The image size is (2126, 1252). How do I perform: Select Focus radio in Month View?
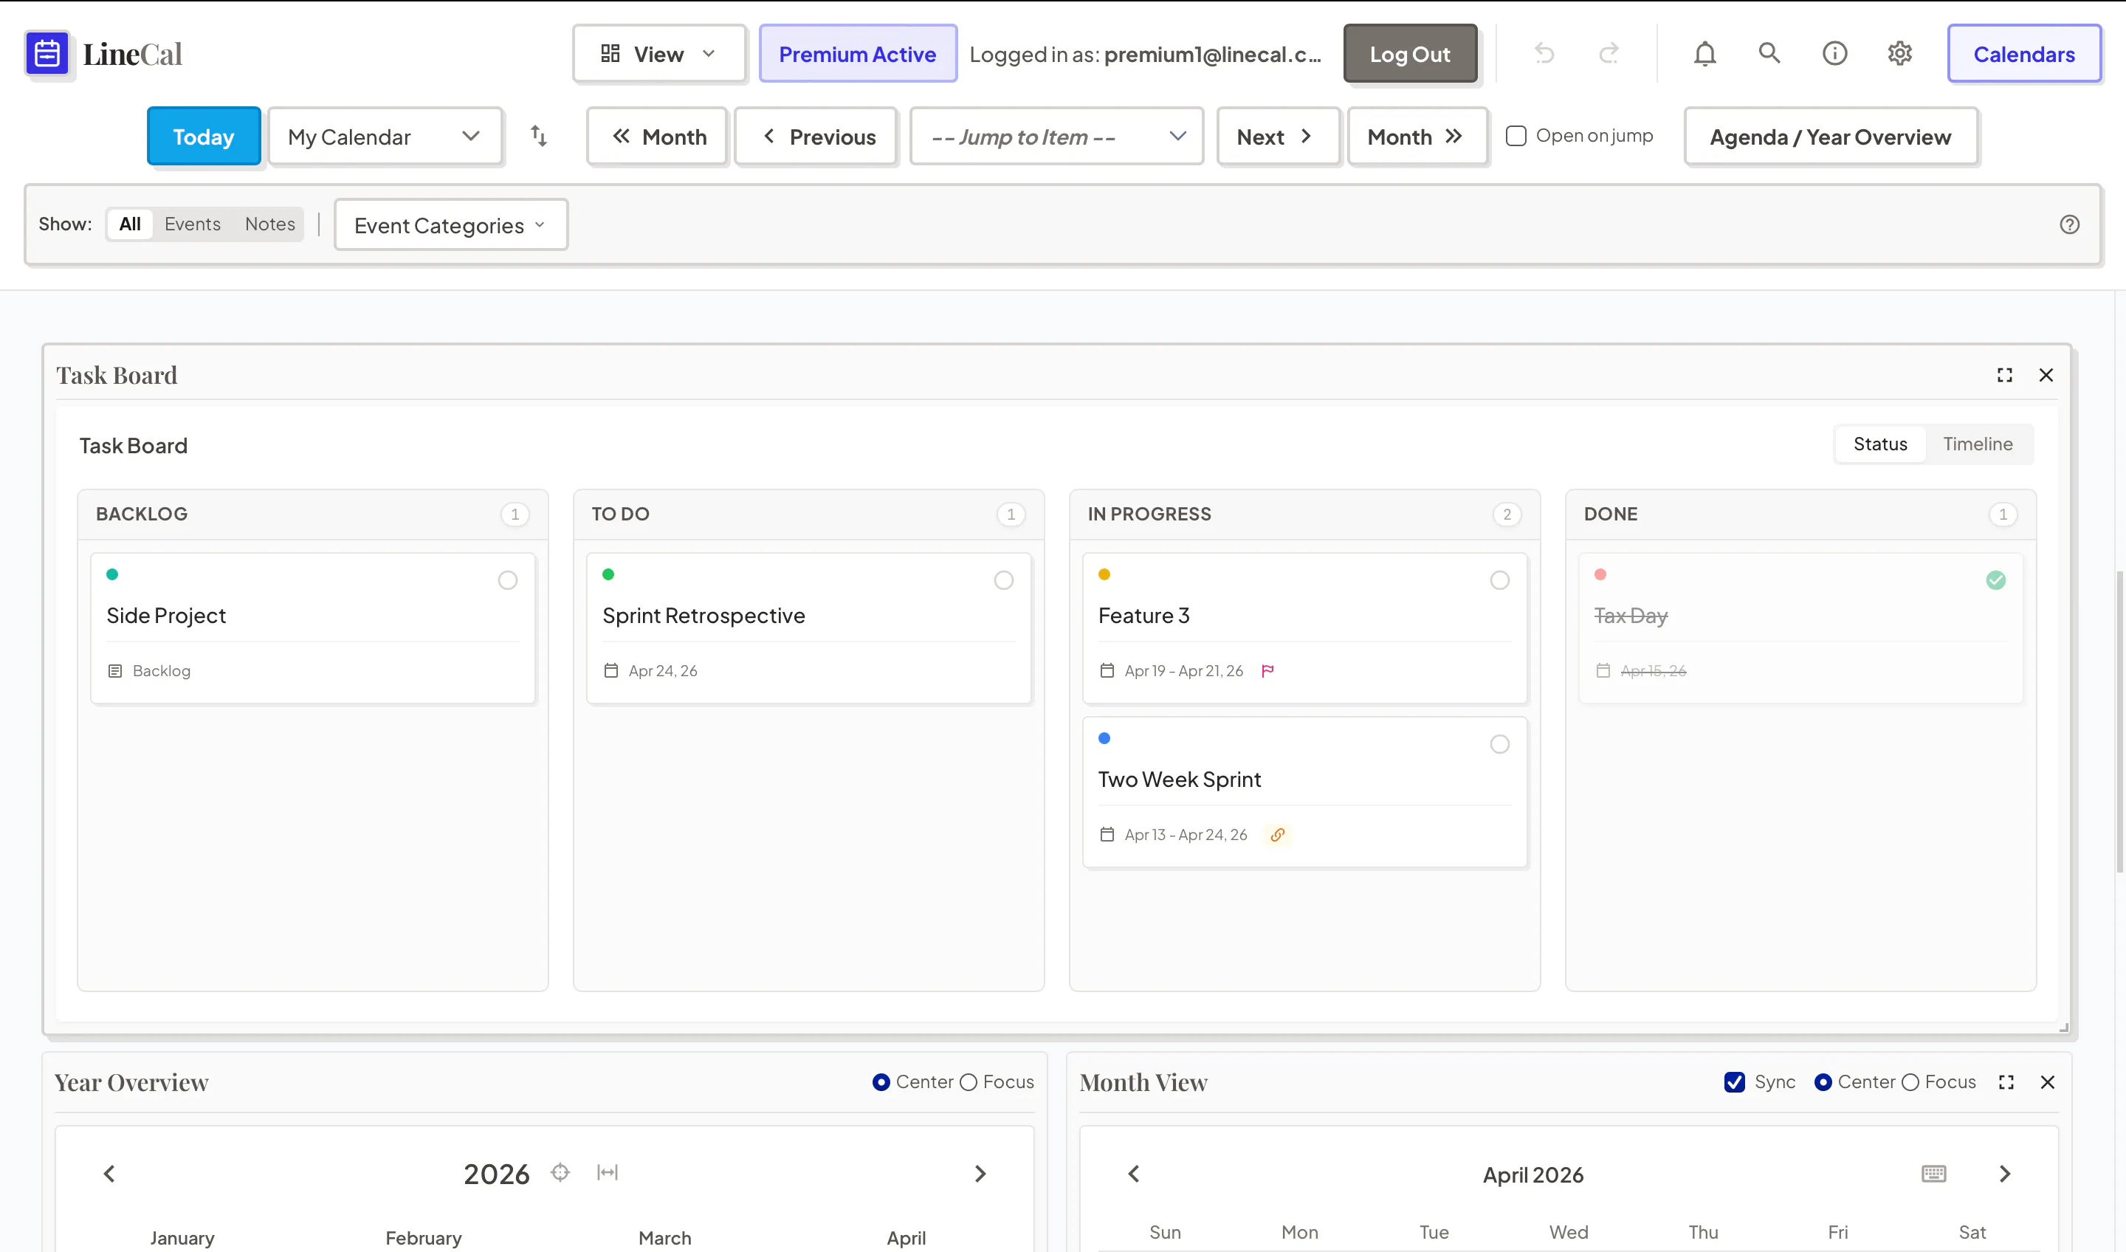1911,1082
